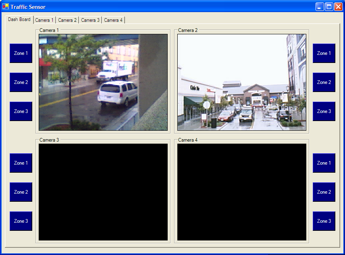Click the Camera 1 video feed with white van
The width and height of the screenshot is (345, 255).
coord(103,82)
